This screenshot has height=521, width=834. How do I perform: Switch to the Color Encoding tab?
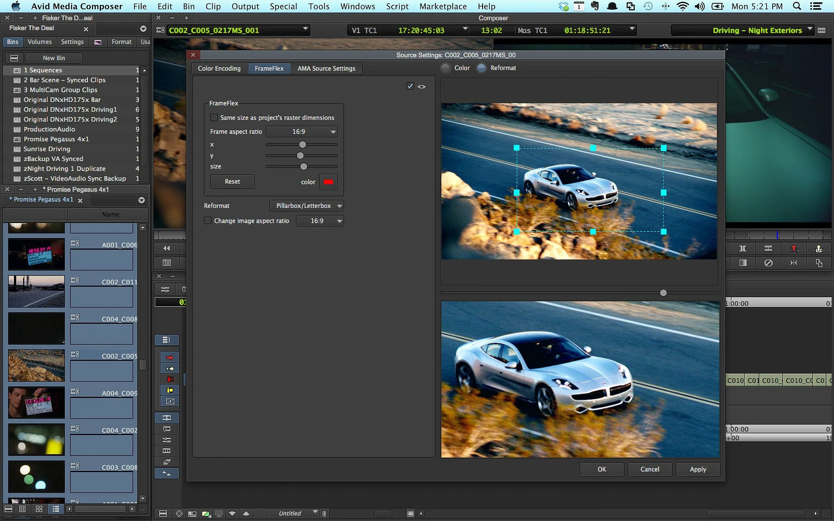tap(219, 68)
